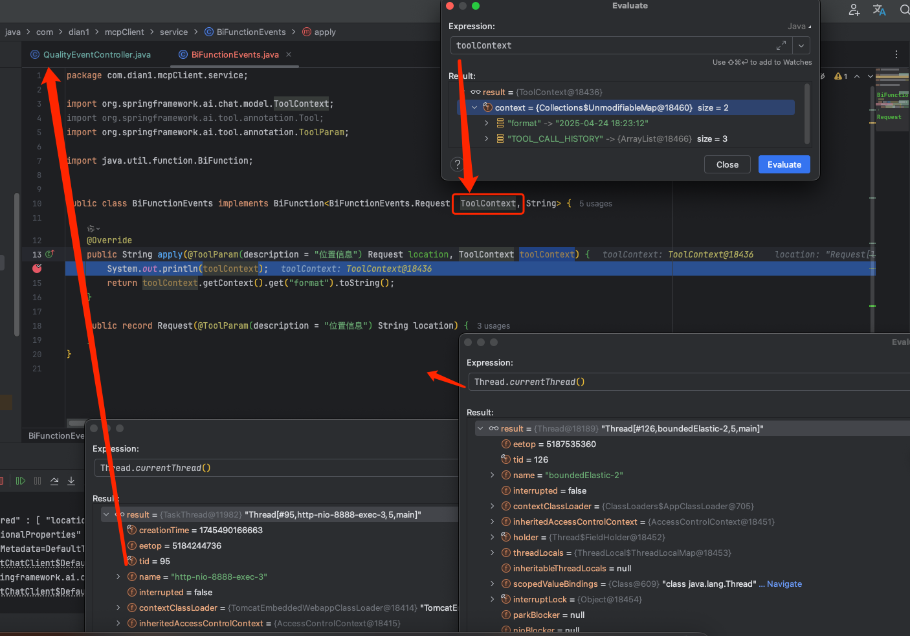Click the field icon of creationTime row

132,530
